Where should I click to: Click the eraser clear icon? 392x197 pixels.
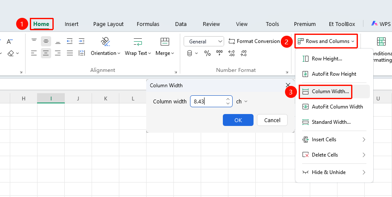pos(11,53)
